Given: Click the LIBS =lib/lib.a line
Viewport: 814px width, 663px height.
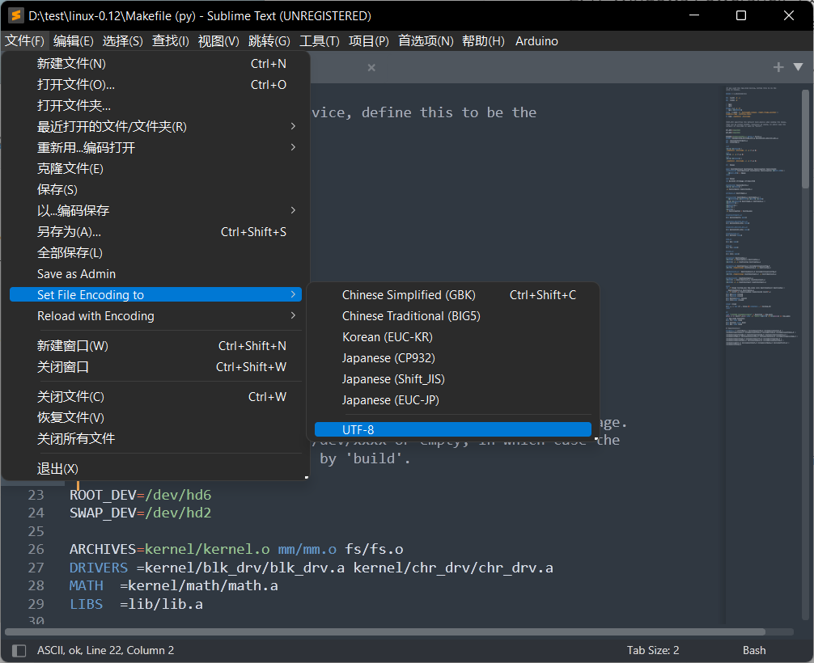Looking at the screenshot, I should 136,604.
